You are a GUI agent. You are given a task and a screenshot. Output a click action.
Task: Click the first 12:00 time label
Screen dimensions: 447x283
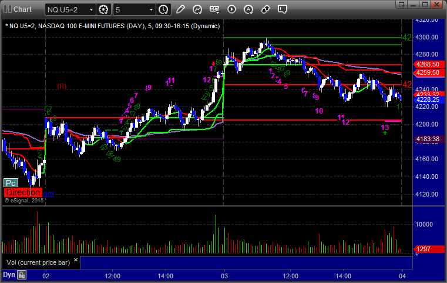113,276
